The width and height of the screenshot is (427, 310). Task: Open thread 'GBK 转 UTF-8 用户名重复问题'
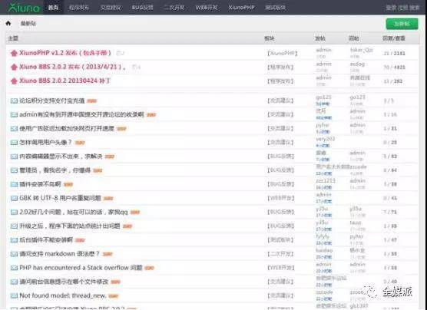point(60,198)
